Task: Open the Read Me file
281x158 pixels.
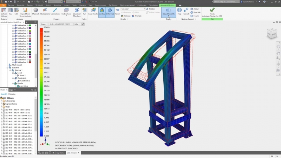Action: point(196,12)
